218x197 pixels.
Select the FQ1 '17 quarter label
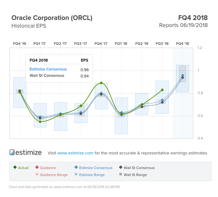[39, 44]
